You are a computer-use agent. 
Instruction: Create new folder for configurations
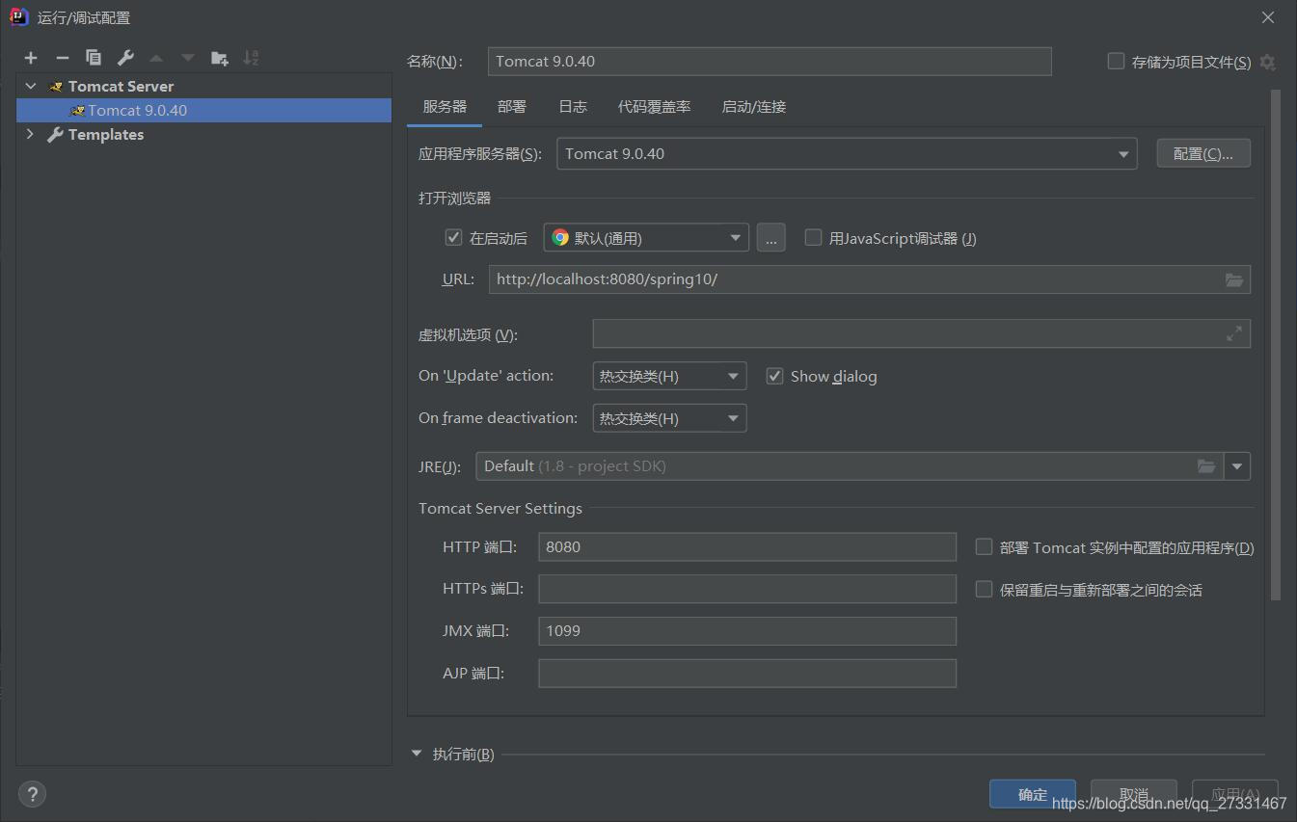pyautogui.click(x=220, y=58)
